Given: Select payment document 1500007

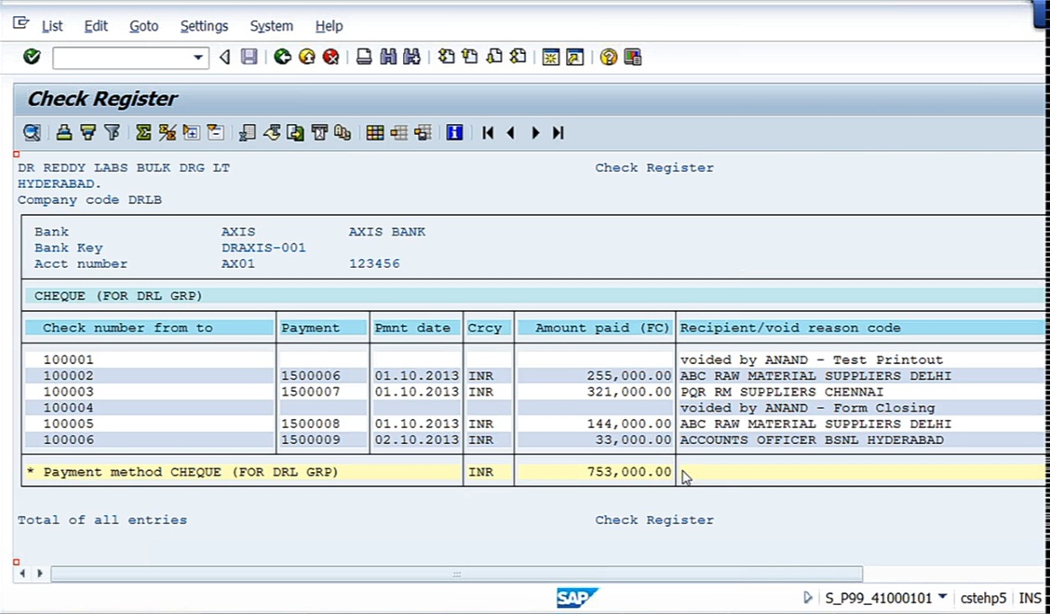Looking at the screenshot, I should click(x=310, y=392).
